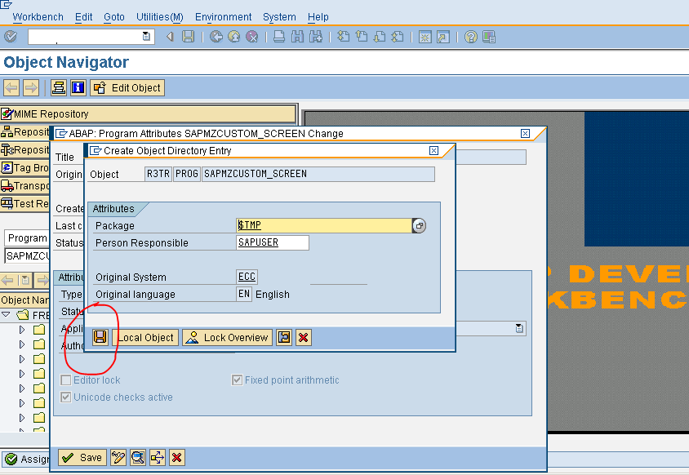The height and width of the screenshot is (475, 689).
Task: Click the red X cancel icon in directory entry dialog
Action: (x=303, y=337)
